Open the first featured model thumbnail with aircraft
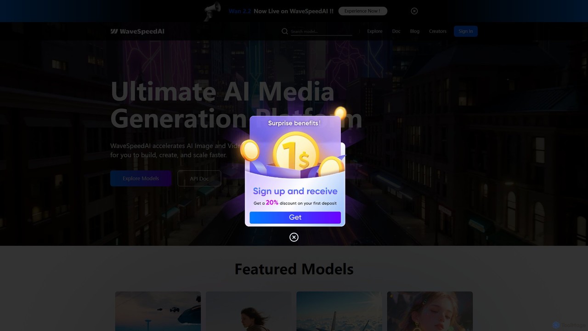 point(158,311)
